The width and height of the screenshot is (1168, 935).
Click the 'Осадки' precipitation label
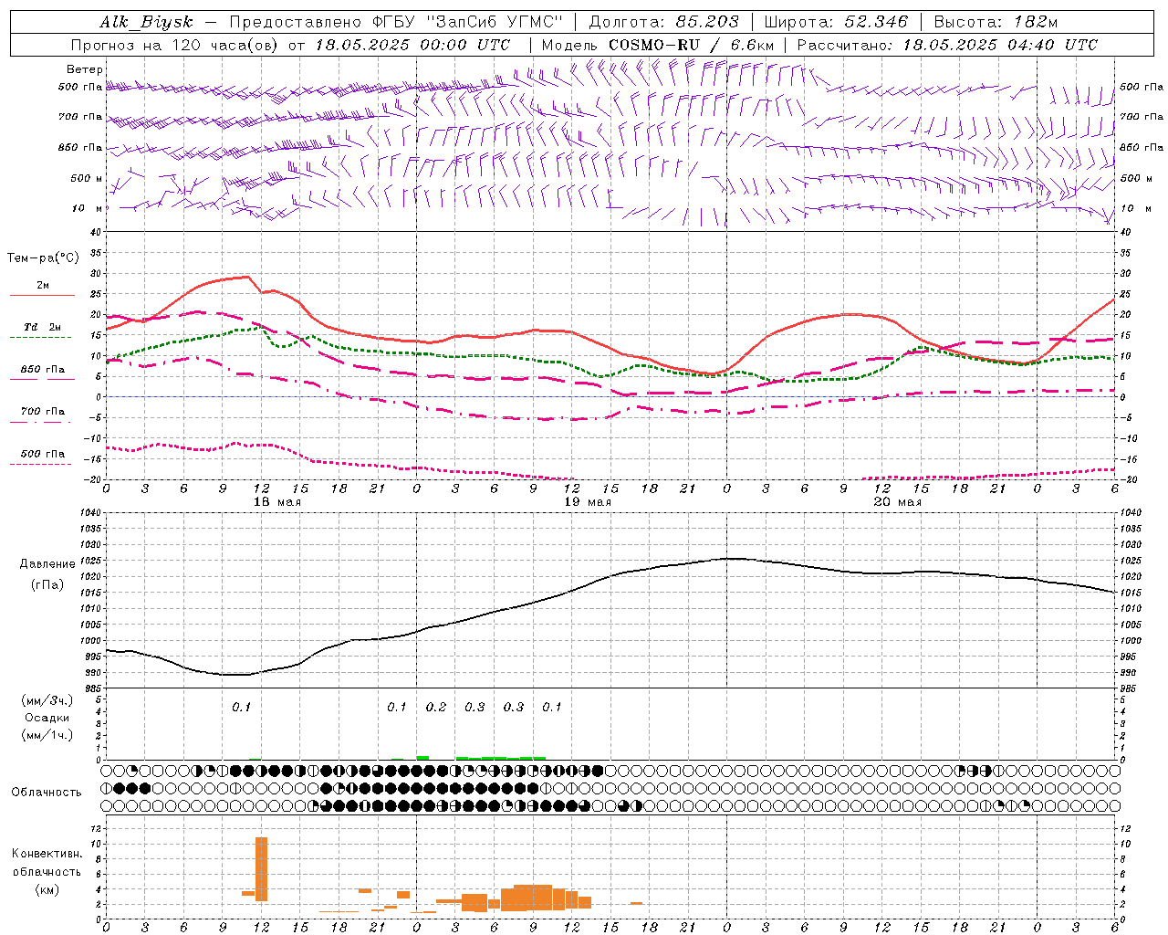47,718
